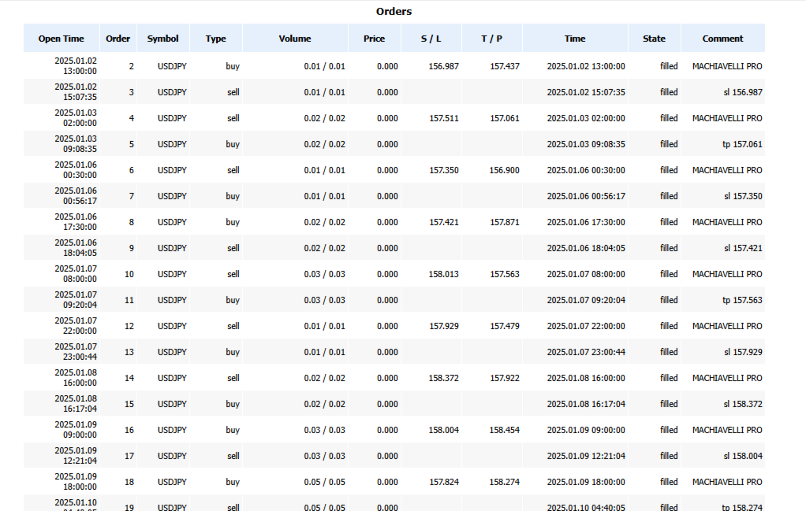The height and width of the screenshot is (511, 806).
Task: Select the Type column header
Action: pyautogui.click(x=216, y=39)
